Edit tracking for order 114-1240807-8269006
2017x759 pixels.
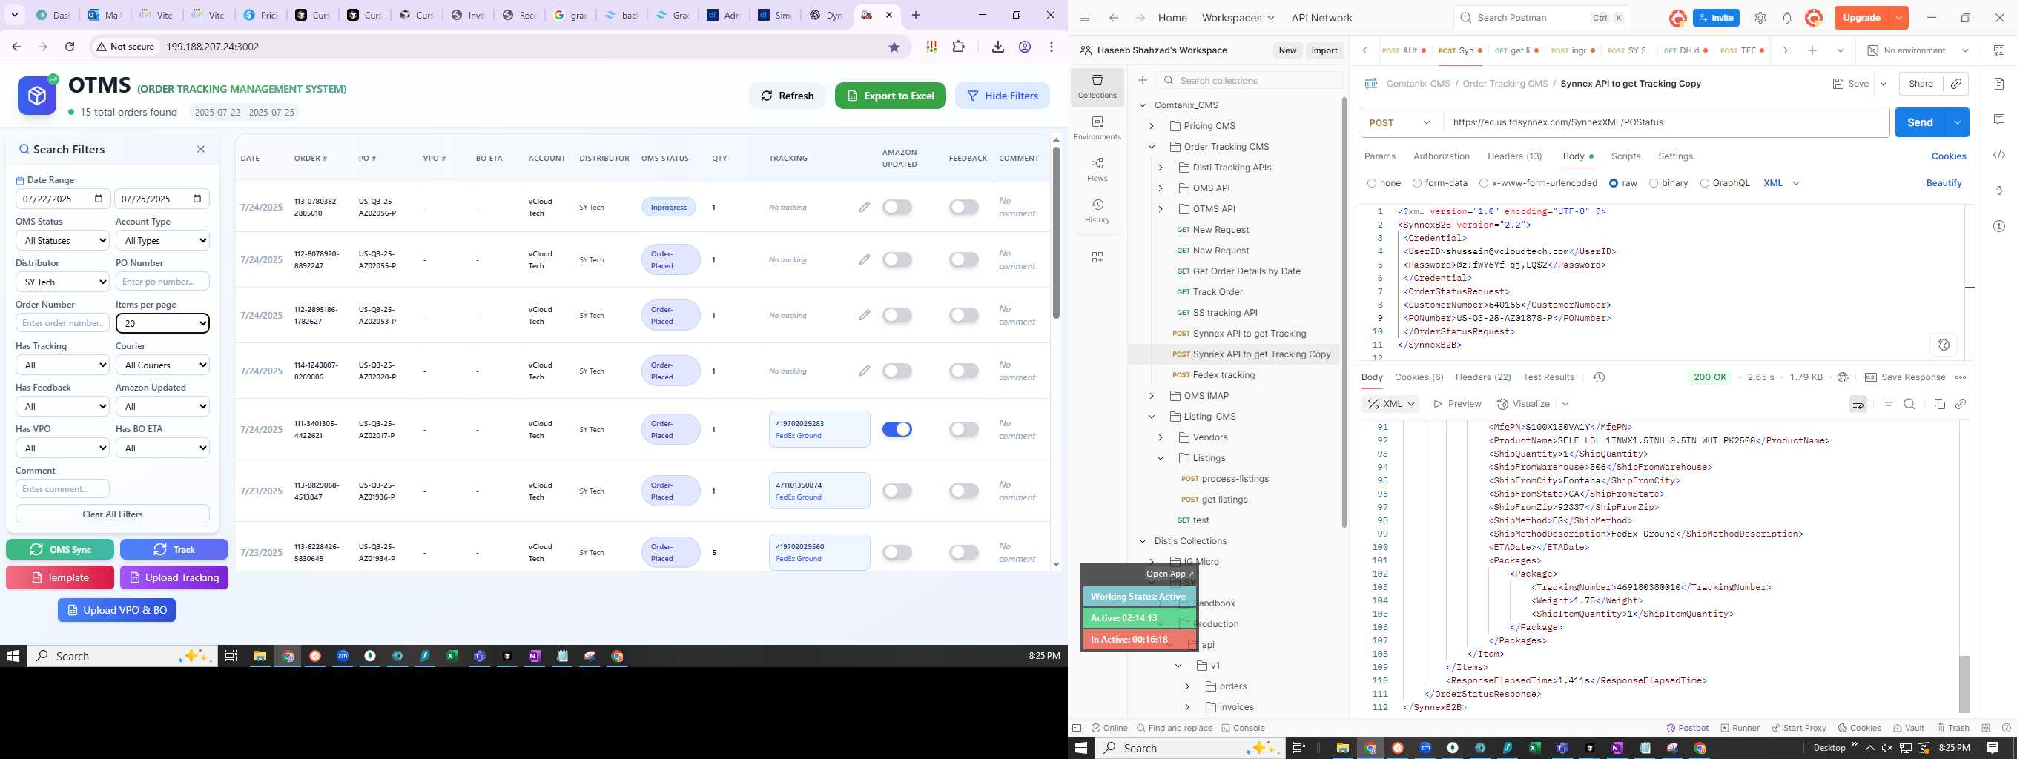click(x=864, y=371)
